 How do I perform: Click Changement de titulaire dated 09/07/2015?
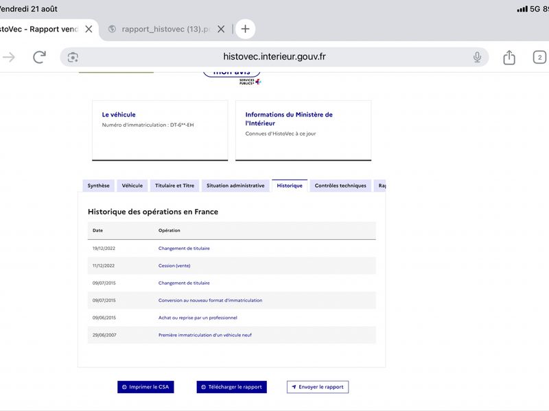(x=184, y=283)
